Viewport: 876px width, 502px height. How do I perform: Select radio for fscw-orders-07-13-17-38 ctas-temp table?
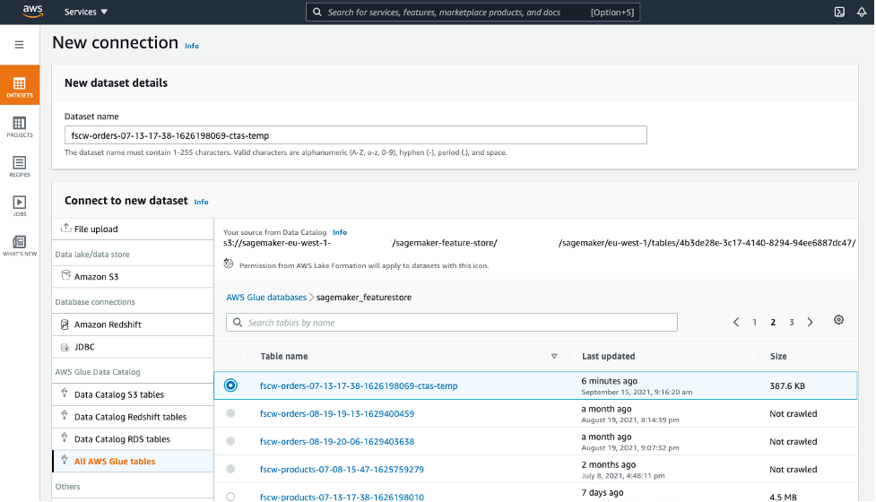click(x=230, y=385)
